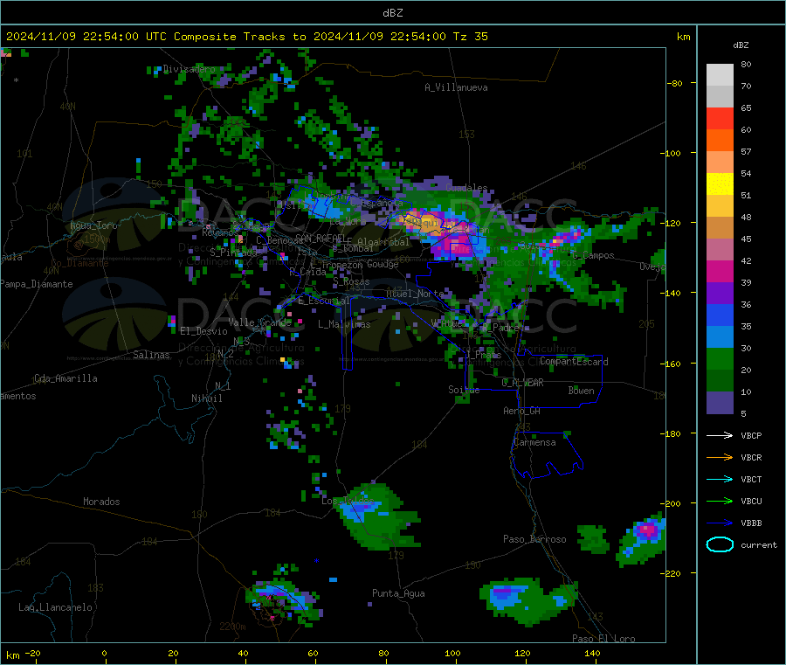Click the 'SAN_RAFAEL' map label

(321, 238)
